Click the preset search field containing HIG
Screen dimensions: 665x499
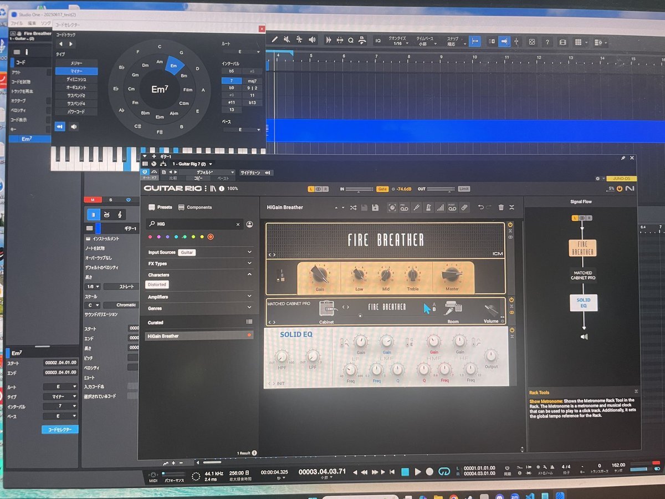[x=194, y=224]
